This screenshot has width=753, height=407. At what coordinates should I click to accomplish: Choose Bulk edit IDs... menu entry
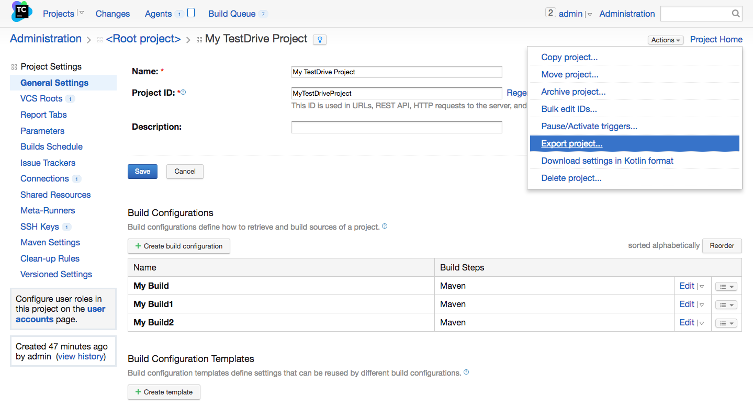coord(635,109)
